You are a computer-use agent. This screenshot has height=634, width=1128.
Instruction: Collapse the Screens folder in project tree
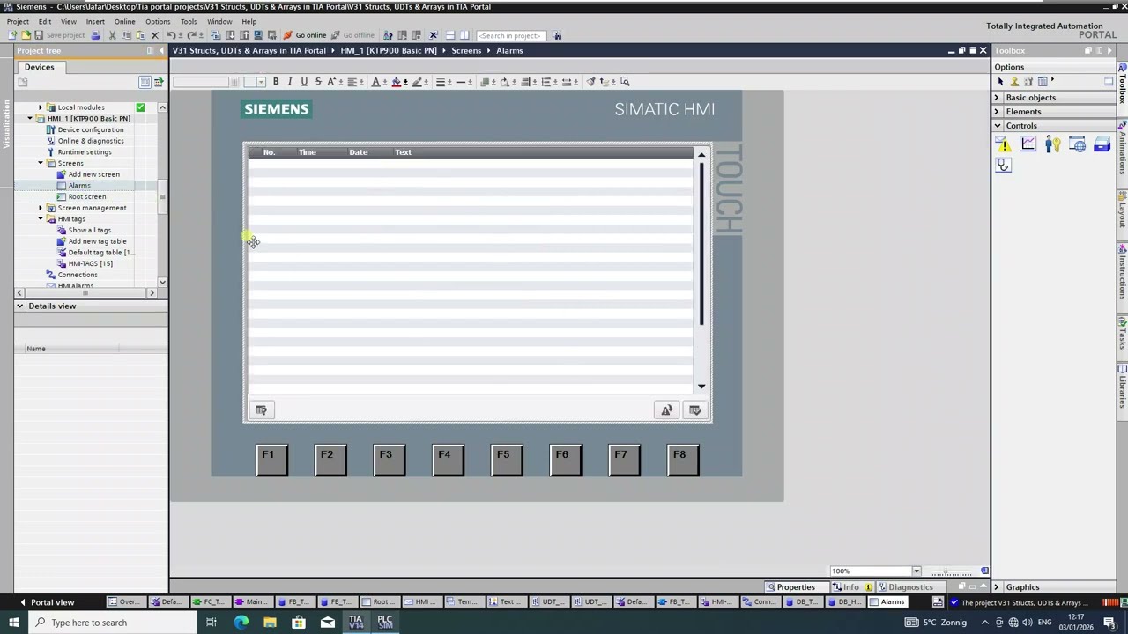click(x=40, y=163)
